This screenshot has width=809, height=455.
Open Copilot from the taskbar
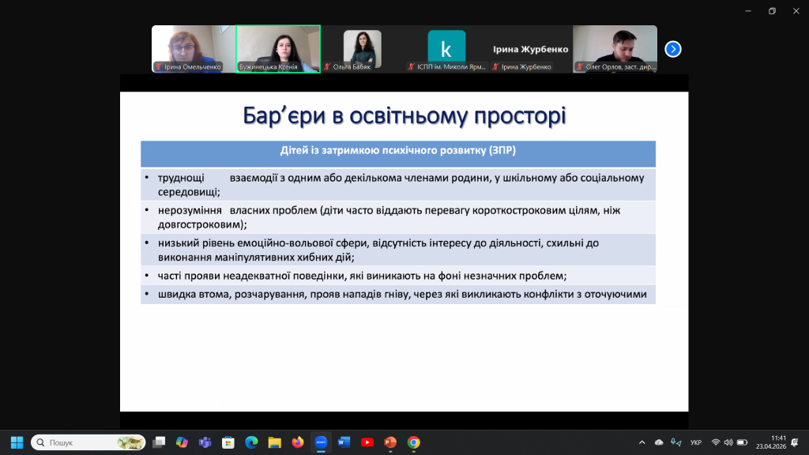pyautogui.click(x=182, y=442)
